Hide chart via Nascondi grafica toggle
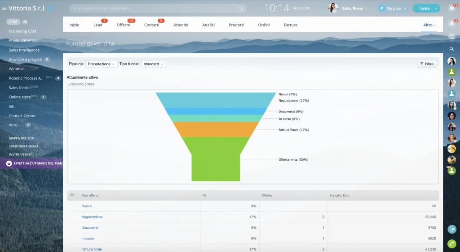The width and height of the screenshot is (460, 252). point(81,84)
